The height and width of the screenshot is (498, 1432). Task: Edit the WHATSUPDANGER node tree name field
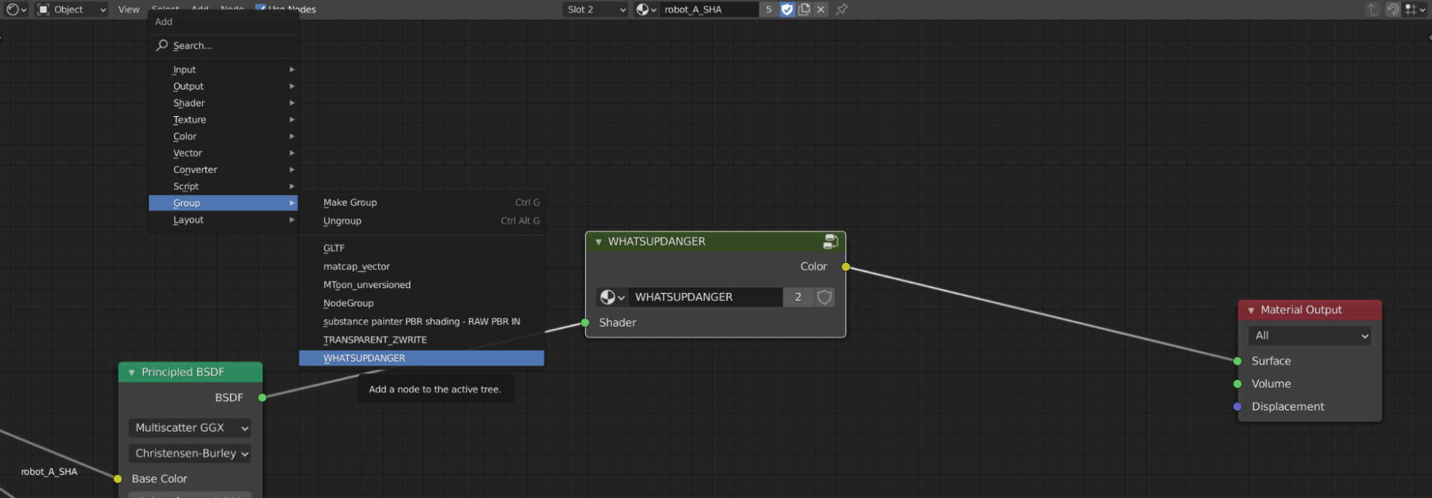[705, 297]
